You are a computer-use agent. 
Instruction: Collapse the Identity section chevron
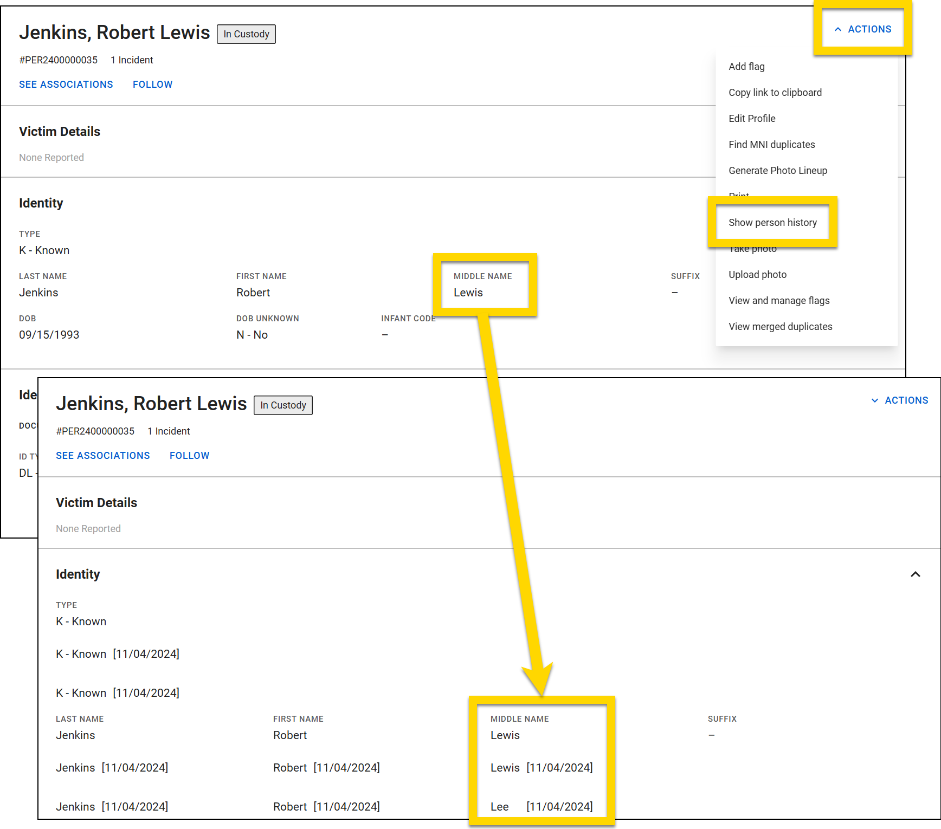pyautogui.click(x=915, y=574)
